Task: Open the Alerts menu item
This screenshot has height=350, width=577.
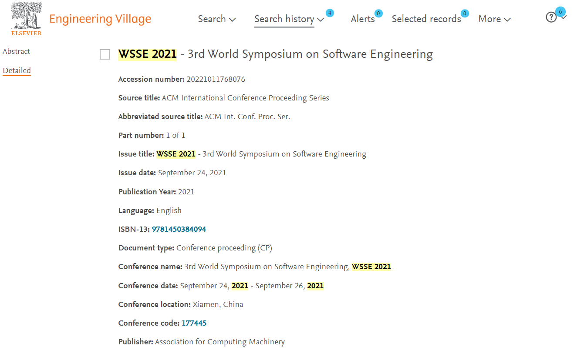Action: [363, 19]
